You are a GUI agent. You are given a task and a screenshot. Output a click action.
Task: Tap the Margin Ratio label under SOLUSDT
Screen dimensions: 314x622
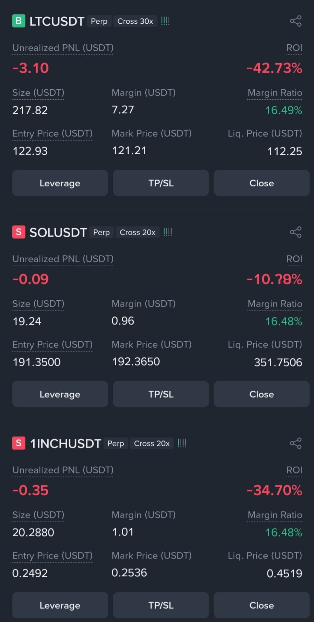[275, 304]
